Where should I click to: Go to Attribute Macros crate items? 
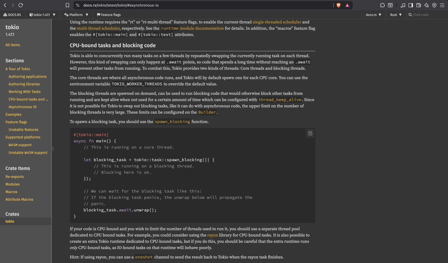(x=19, y=199)
